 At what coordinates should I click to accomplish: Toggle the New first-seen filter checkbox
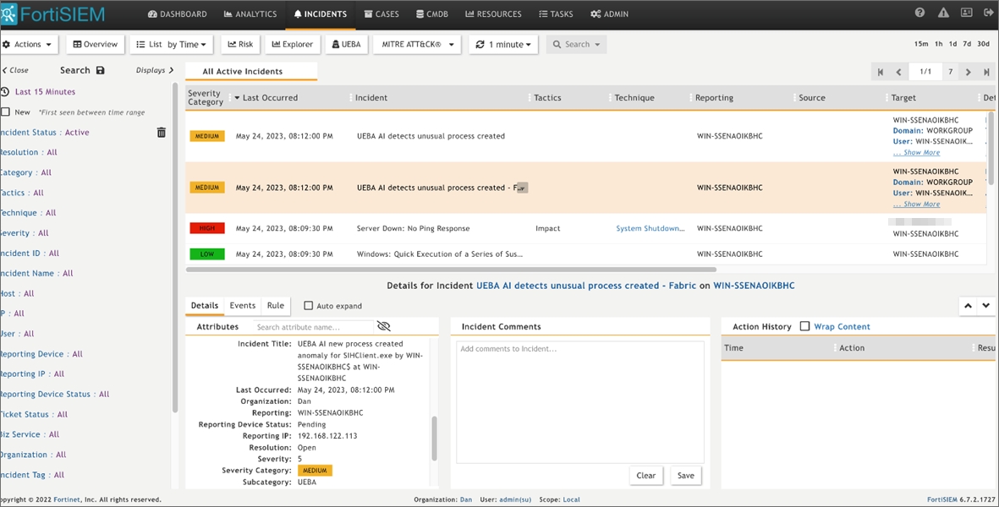[8, 111]
